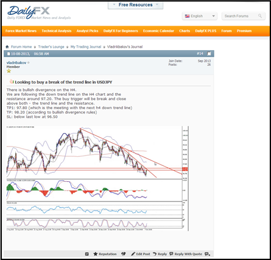Viewport: 271px width, 260px height.
Task: Click the report post scales icon
Action: 124,254
